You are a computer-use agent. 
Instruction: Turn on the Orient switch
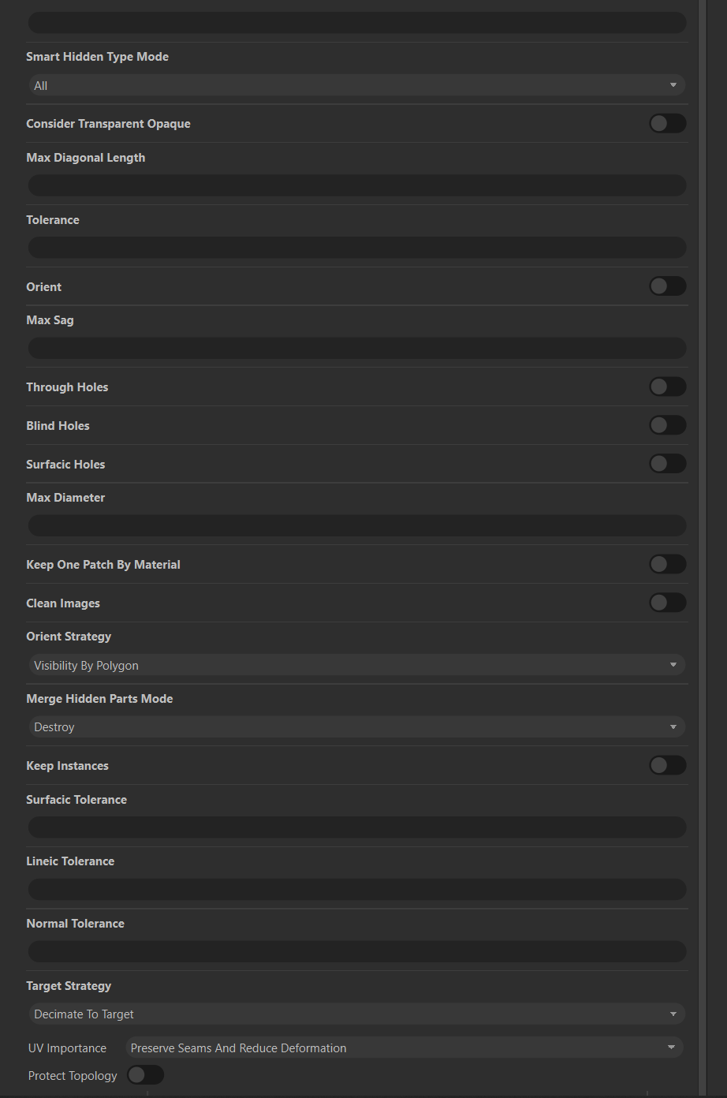667,286
